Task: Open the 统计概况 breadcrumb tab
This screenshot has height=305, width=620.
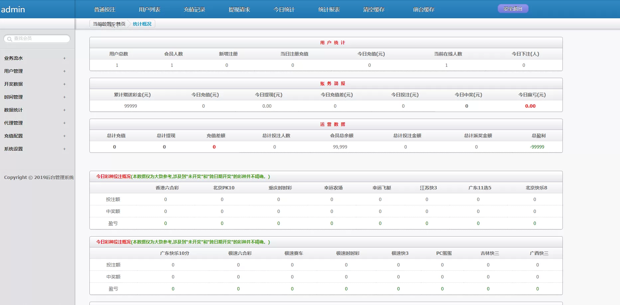Action: click(141, 24)
